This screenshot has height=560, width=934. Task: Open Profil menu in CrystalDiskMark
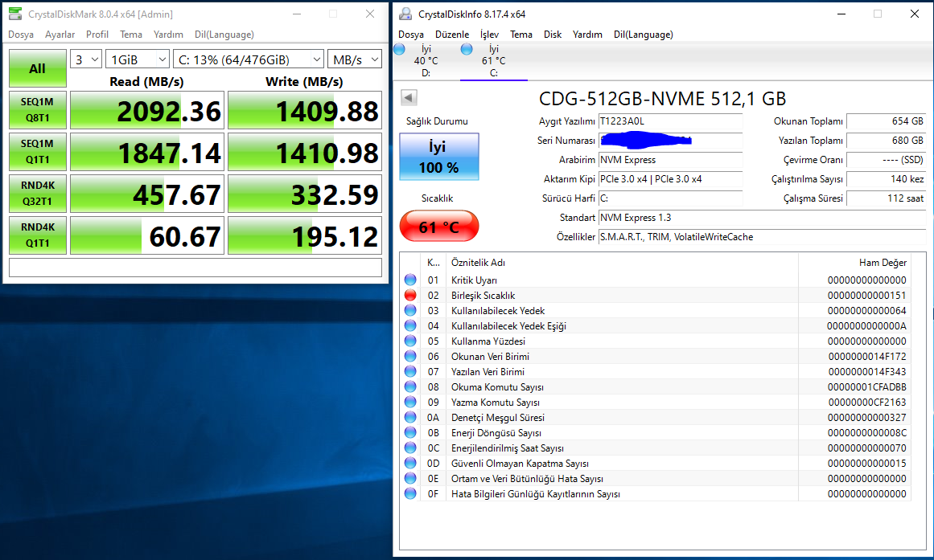[x=97, y=35]
